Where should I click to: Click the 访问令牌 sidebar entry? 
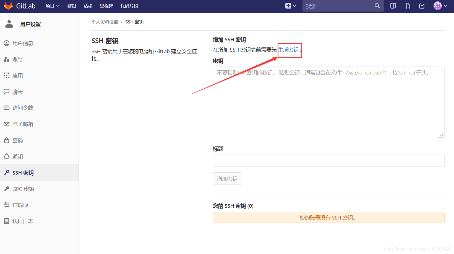[x=39, y=108]
